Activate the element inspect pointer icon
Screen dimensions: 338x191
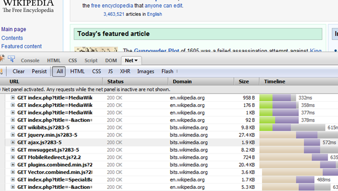11,59
